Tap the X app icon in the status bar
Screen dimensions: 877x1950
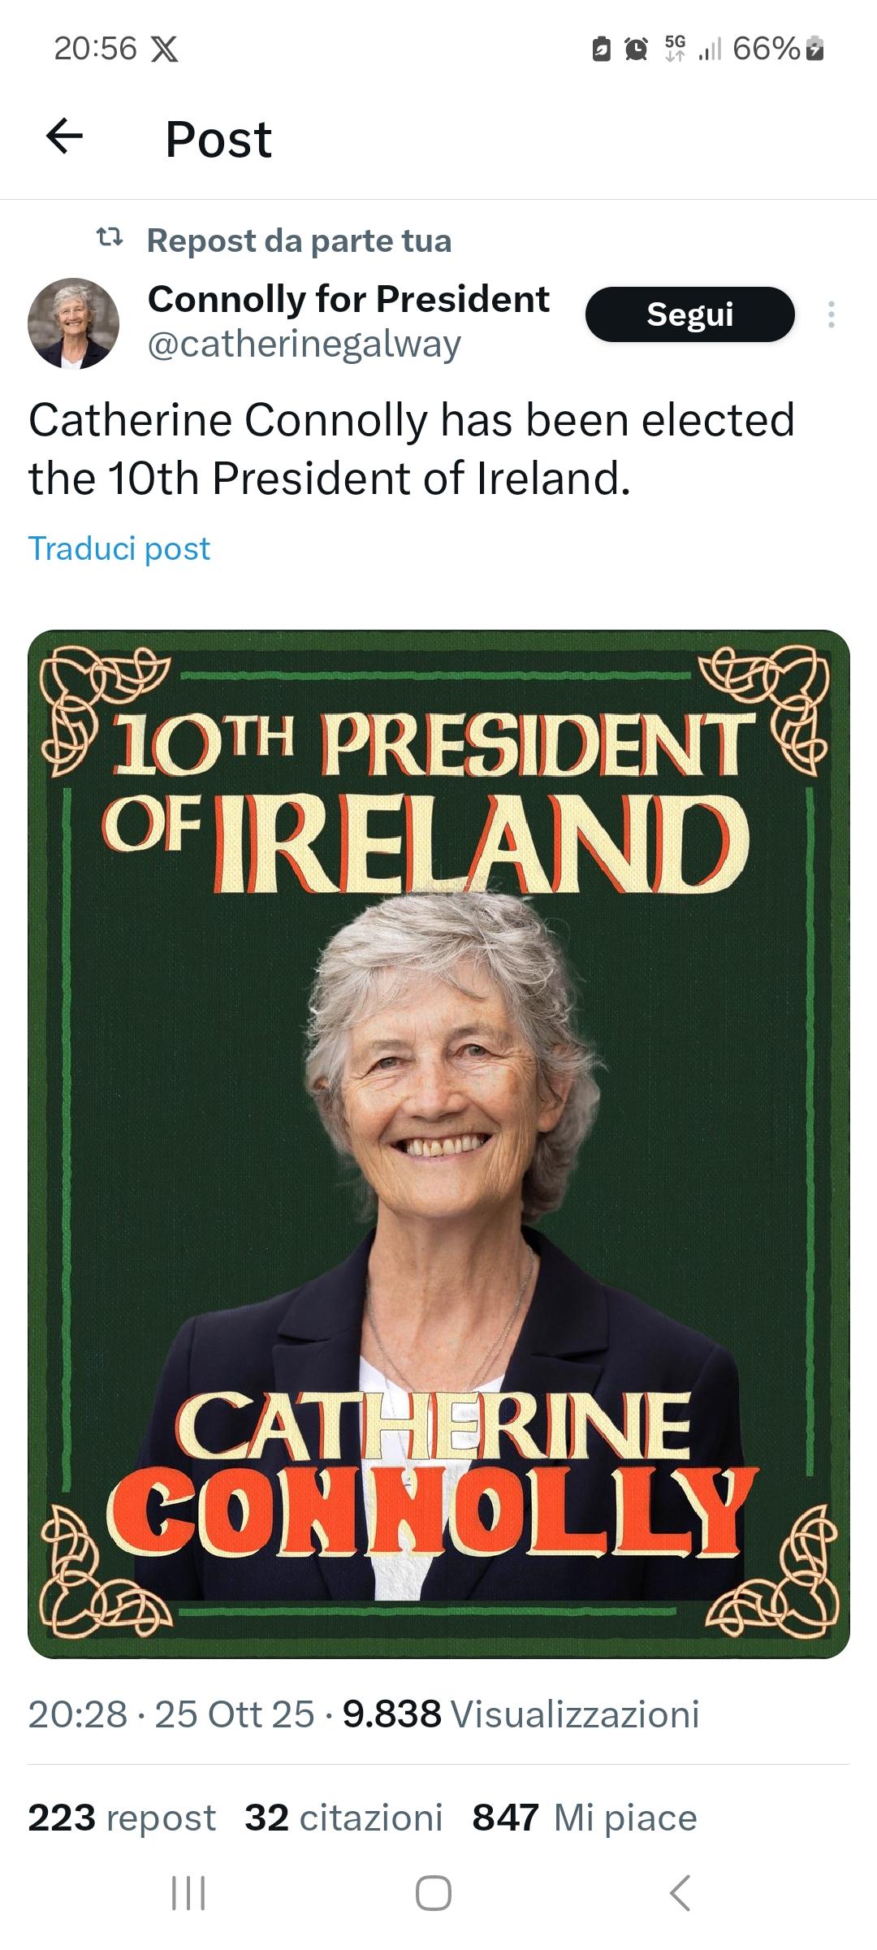pyautogui.click(x=165, y=50)
